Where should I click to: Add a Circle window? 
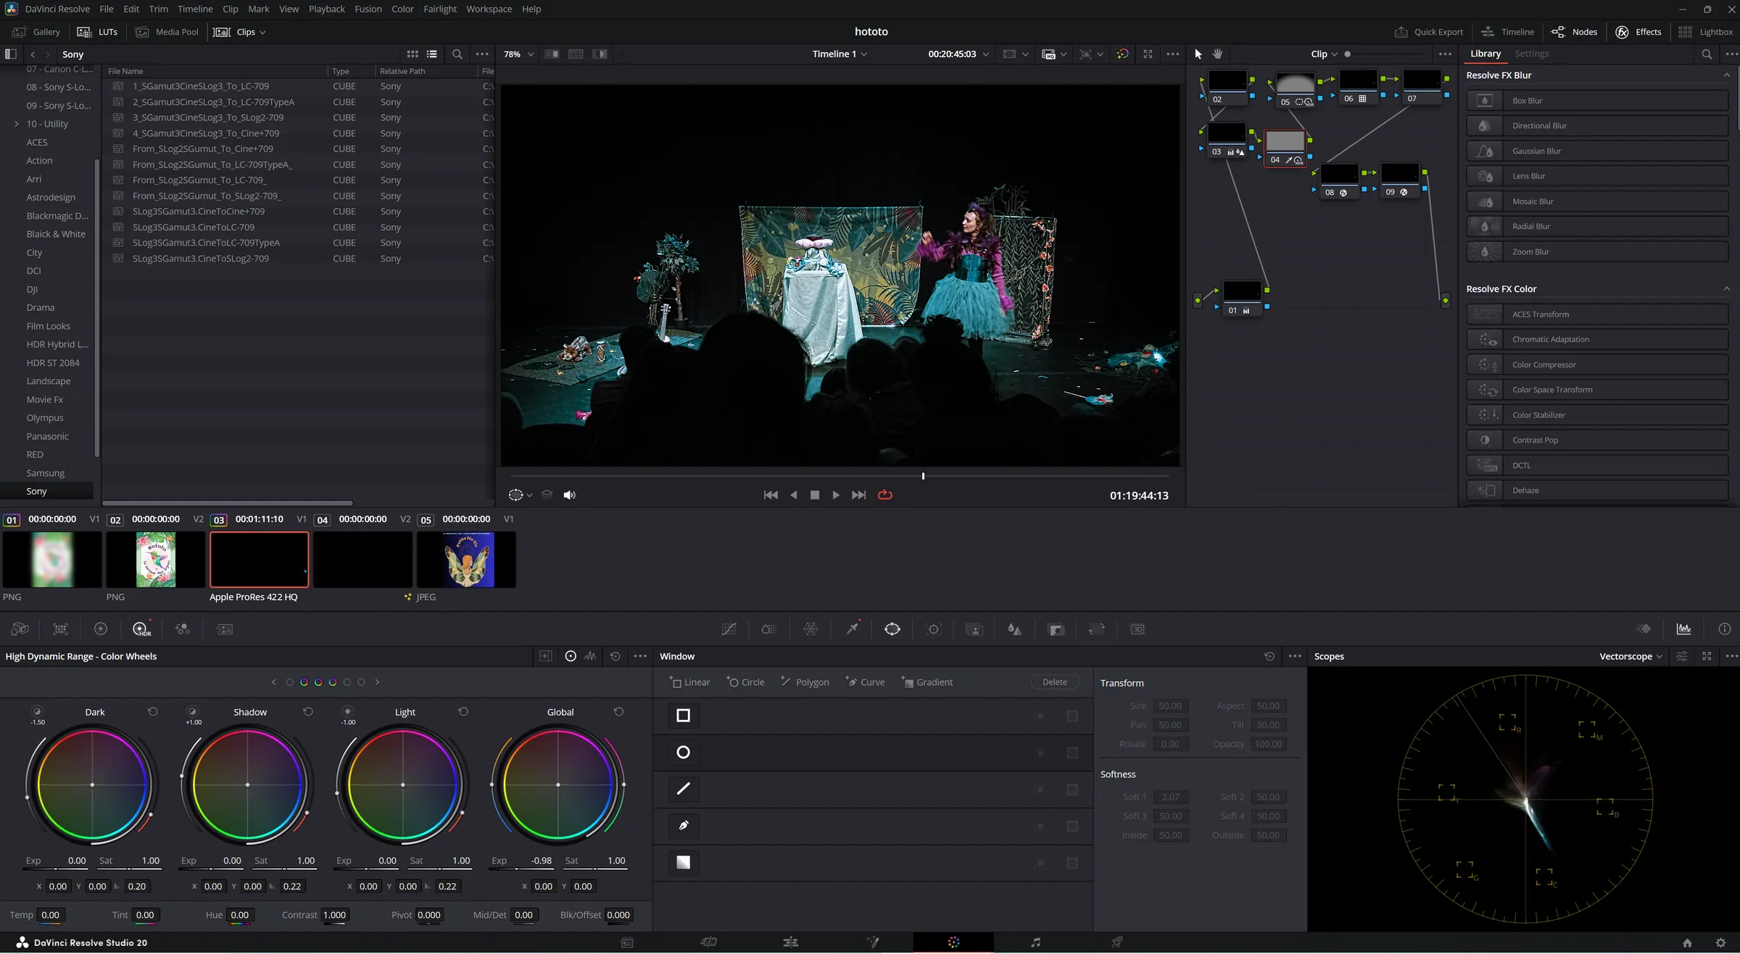point(746,682)
